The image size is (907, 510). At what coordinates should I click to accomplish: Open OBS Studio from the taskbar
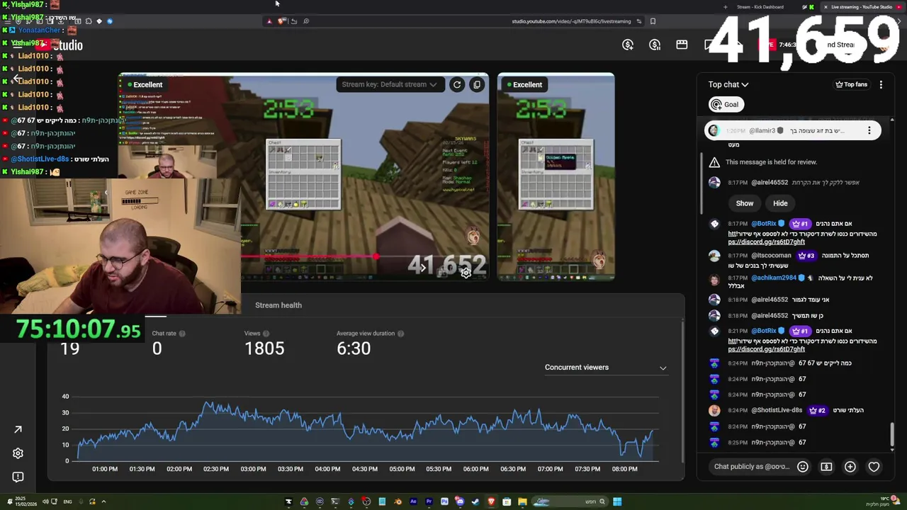366,501
